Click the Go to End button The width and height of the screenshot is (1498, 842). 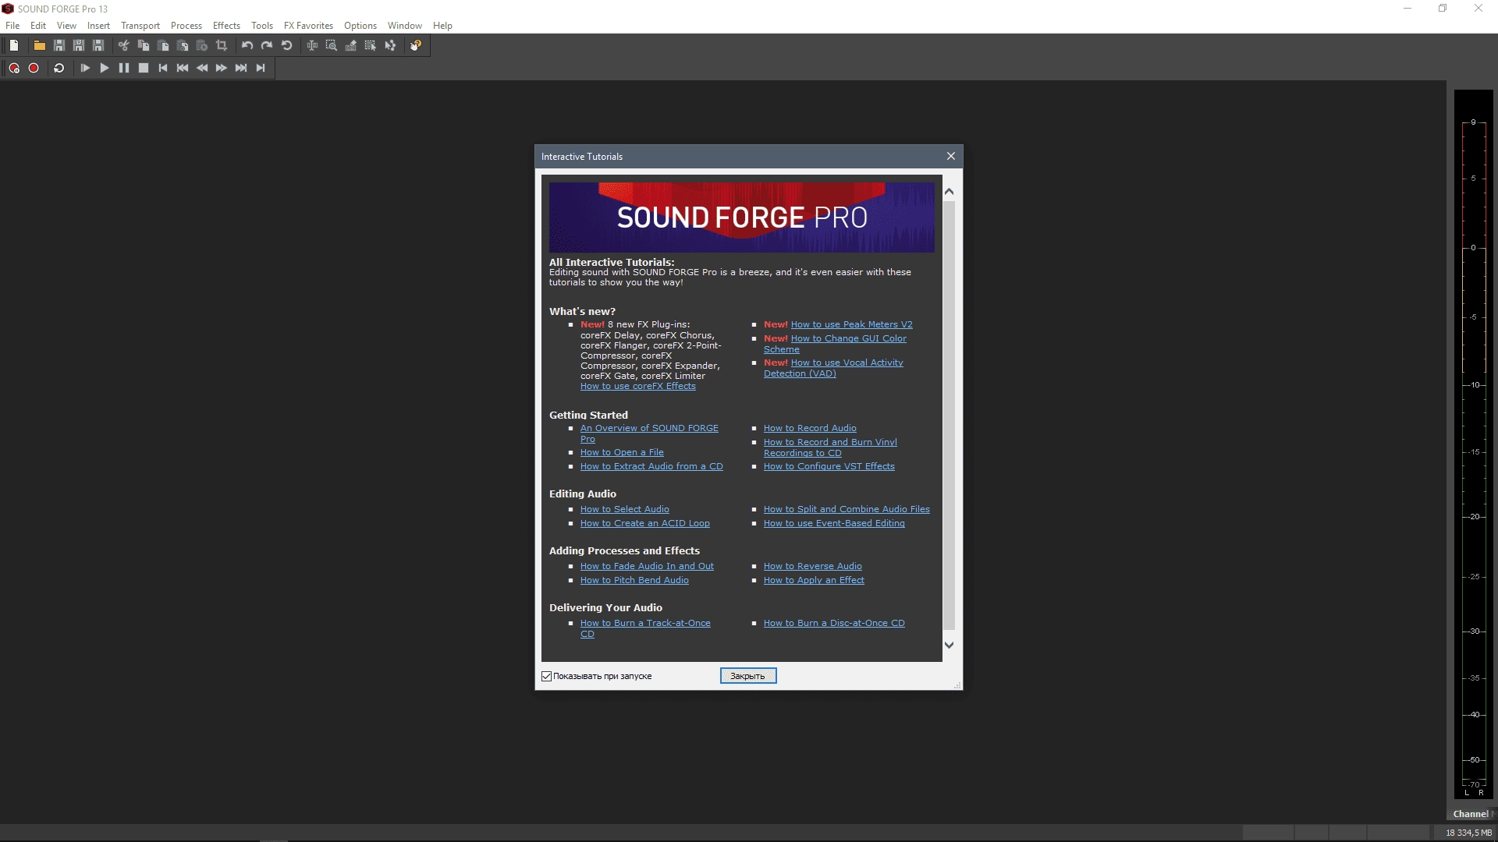pyautogui.click(x=261, y=69)
